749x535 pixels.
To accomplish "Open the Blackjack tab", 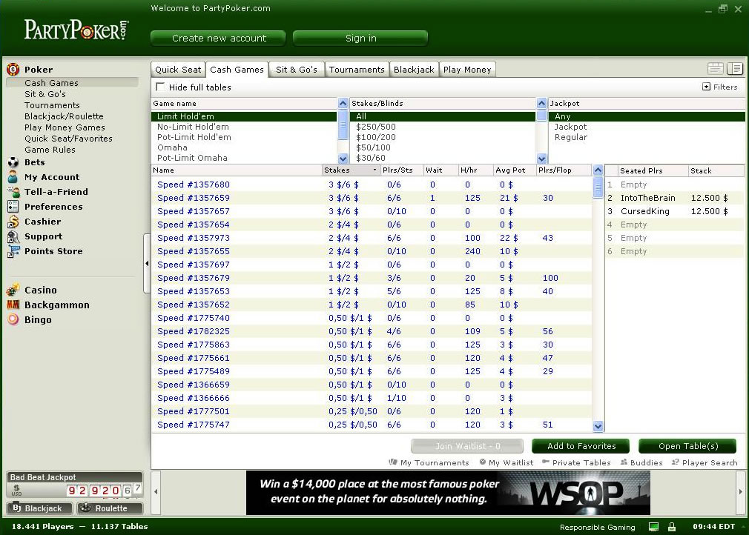I will tap(414, 70).
